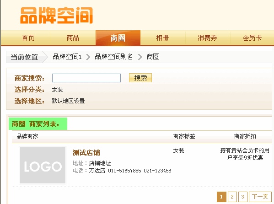Click 品牌空间1 in the breadcrumb
Image resolution: width=274 pixels, height=204 pixels.
[67, 57]
